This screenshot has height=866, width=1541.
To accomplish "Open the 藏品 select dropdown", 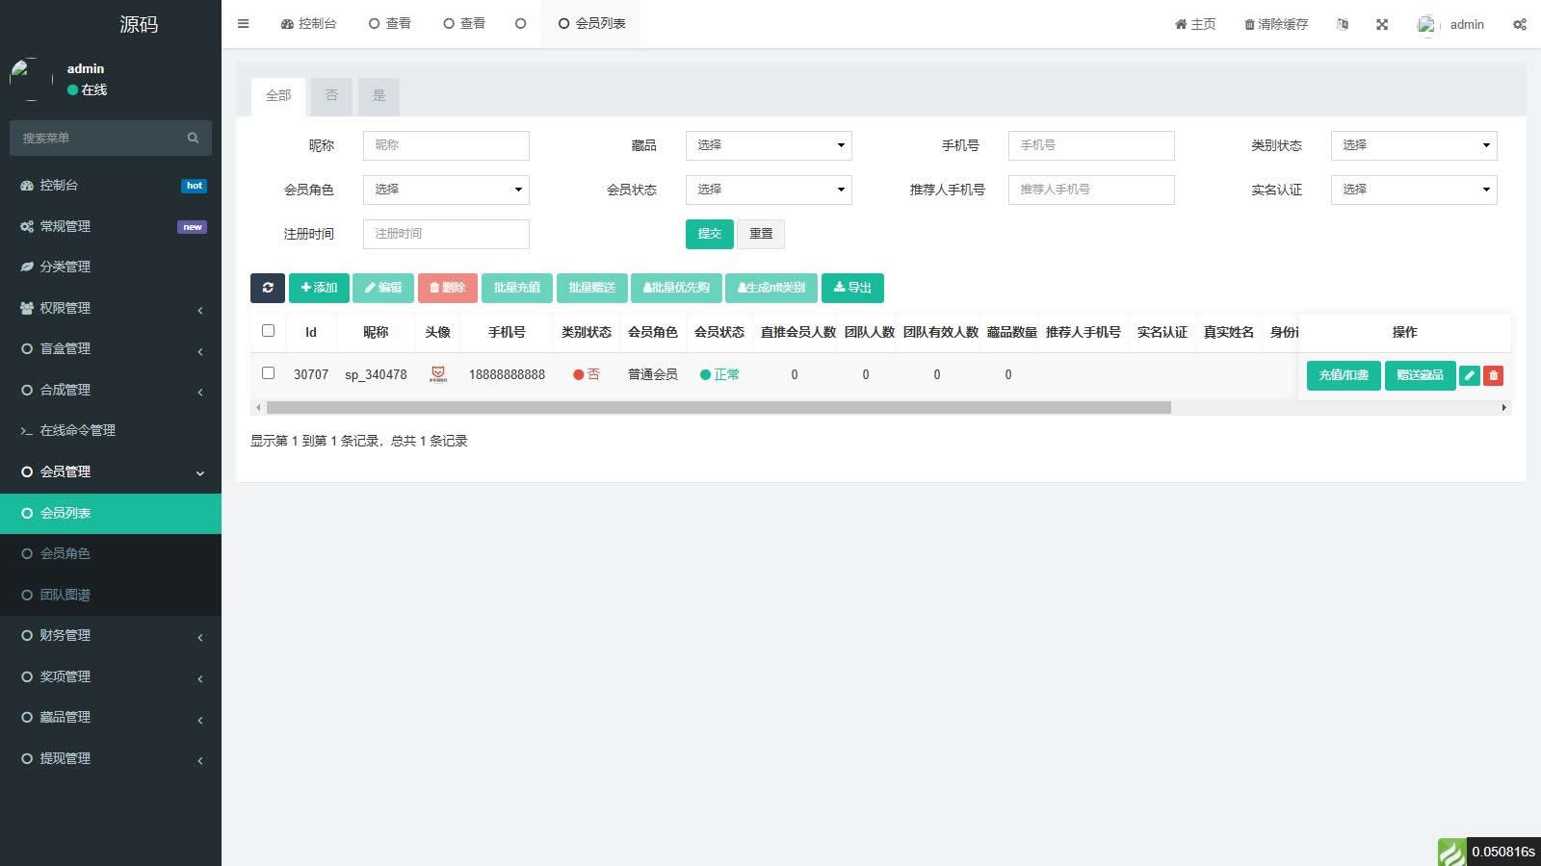I will click(x=768, y=145).
